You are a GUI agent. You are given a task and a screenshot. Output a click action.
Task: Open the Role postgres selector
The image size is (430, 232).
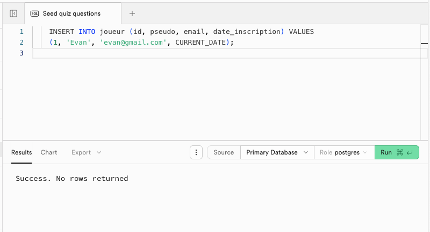pyautogui.click(x=344, y=152)
